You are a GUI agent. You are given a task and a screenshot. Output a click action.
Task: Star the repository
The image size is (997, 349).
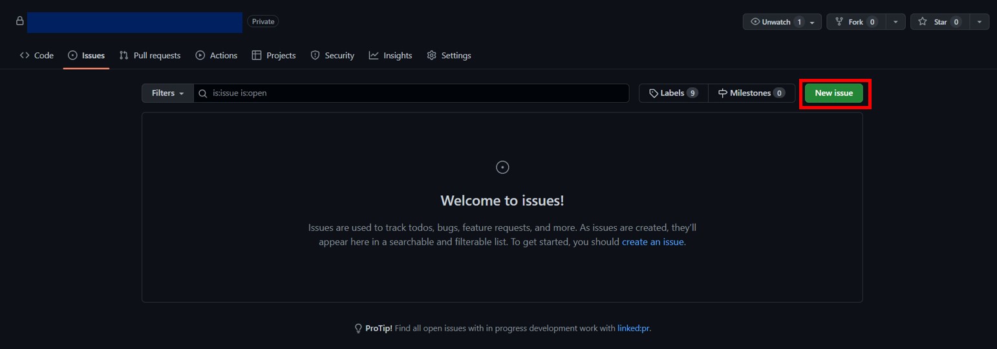pyautogui.click(x=939, y=22)
